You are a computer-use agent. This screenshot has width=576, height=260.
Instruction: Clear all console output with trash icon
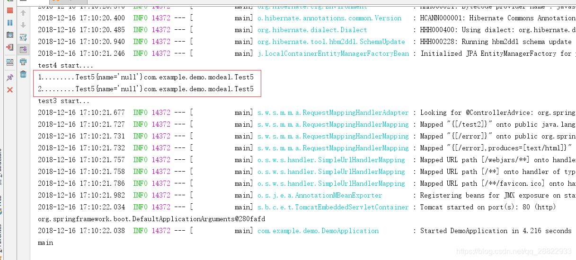[23, 74]
